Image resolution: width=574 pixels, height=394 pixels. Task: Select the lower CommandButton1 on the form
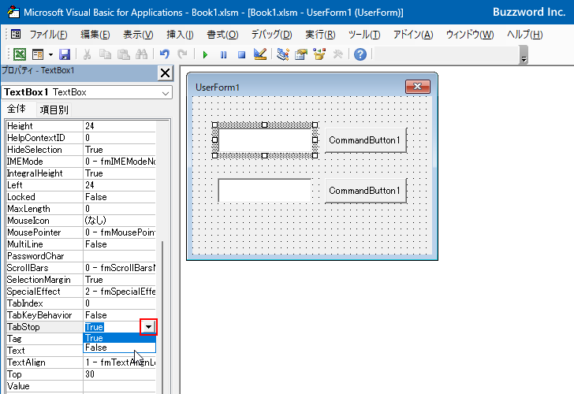tap(366, 191)
